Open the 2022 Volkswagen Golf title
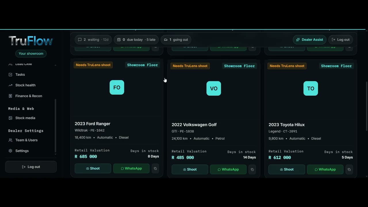 tap(194, 124)
